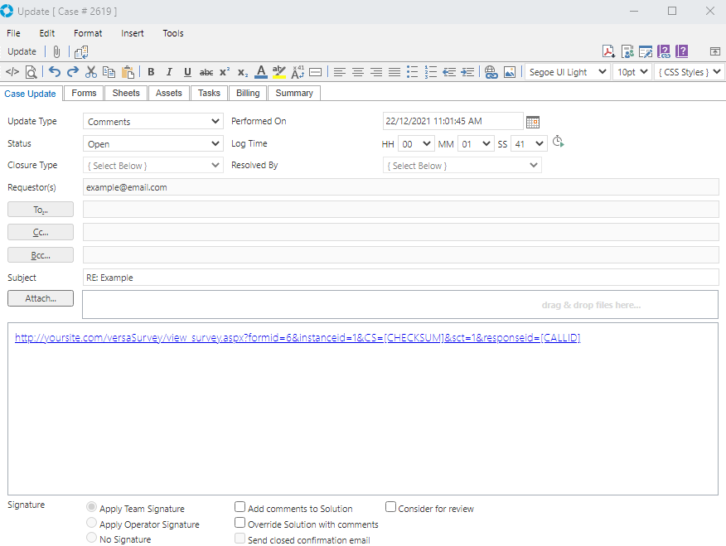The width and height of the screenshot is (726, 546).
Task: Check the Consider for review box
Action: point(391,507)
